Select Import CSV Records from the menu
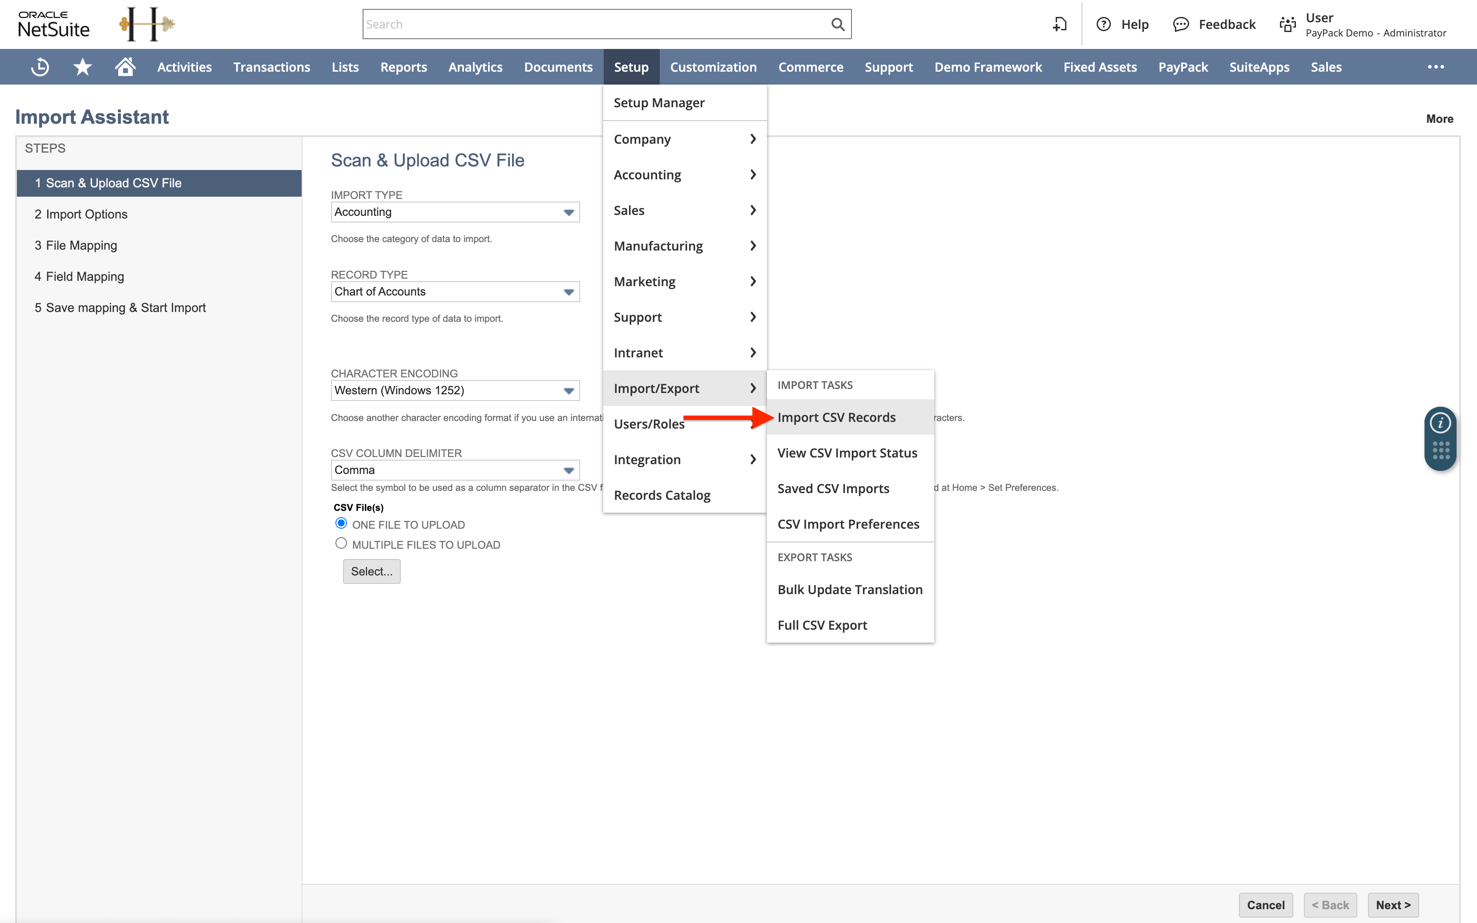The height and width of the screenshot is (923, 1477). 836,417
